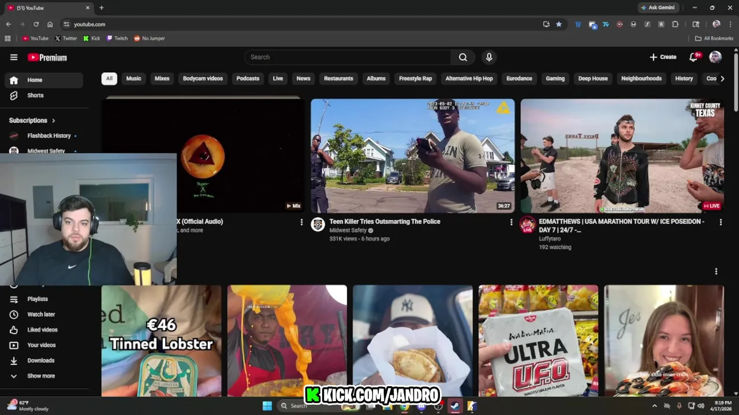Click the search magnifier button
The width and height of the screenshot is (739, 415).
click(463, 57)
